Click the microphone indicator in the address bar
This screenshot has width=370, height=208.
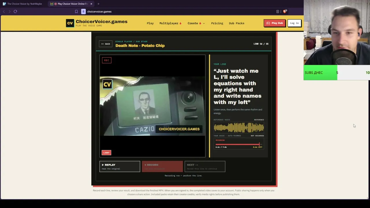84,12
